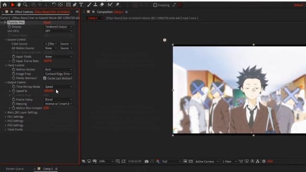Click the Home icon in the toolbar

pyautogui.click(x=5, y=5)
